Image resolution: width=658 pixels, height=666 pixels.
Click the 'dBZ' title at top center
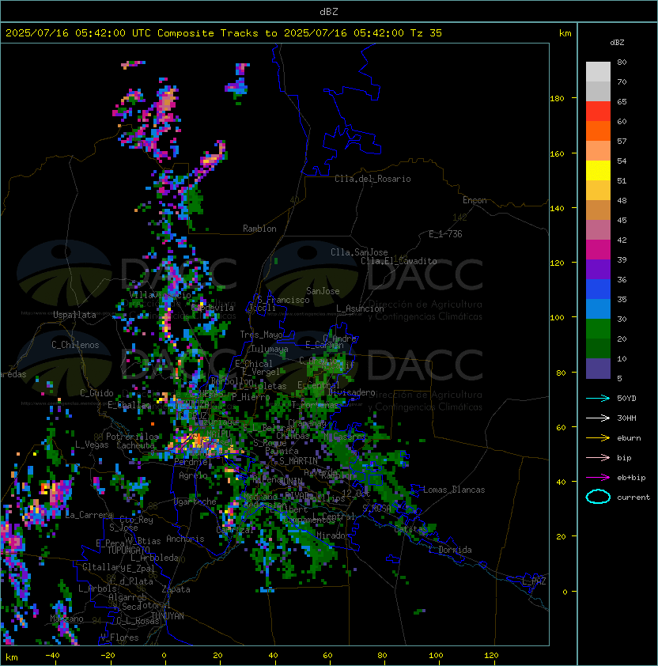329,12
